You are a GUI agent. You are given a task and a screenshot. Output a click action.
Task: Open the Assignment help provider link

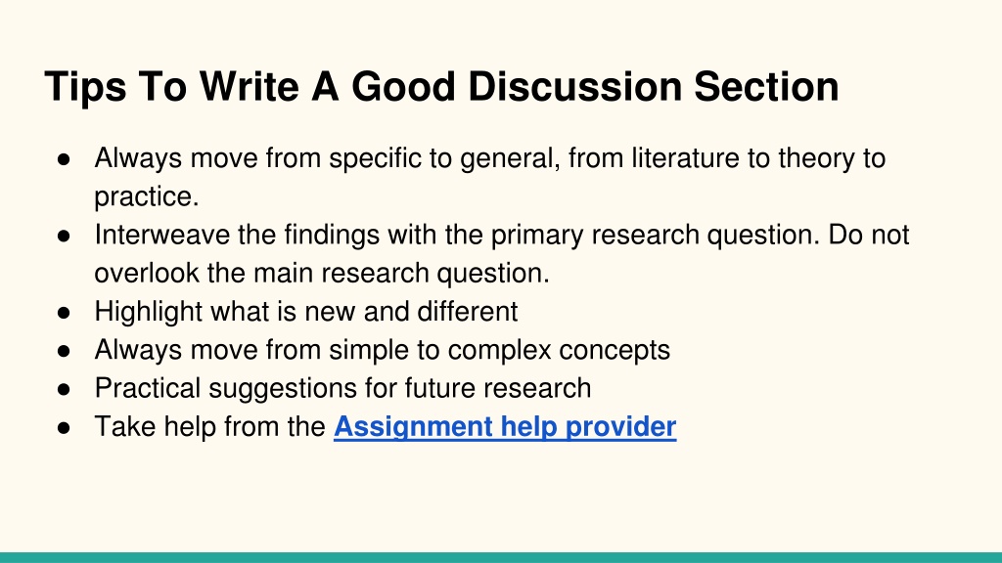point(505,427)
